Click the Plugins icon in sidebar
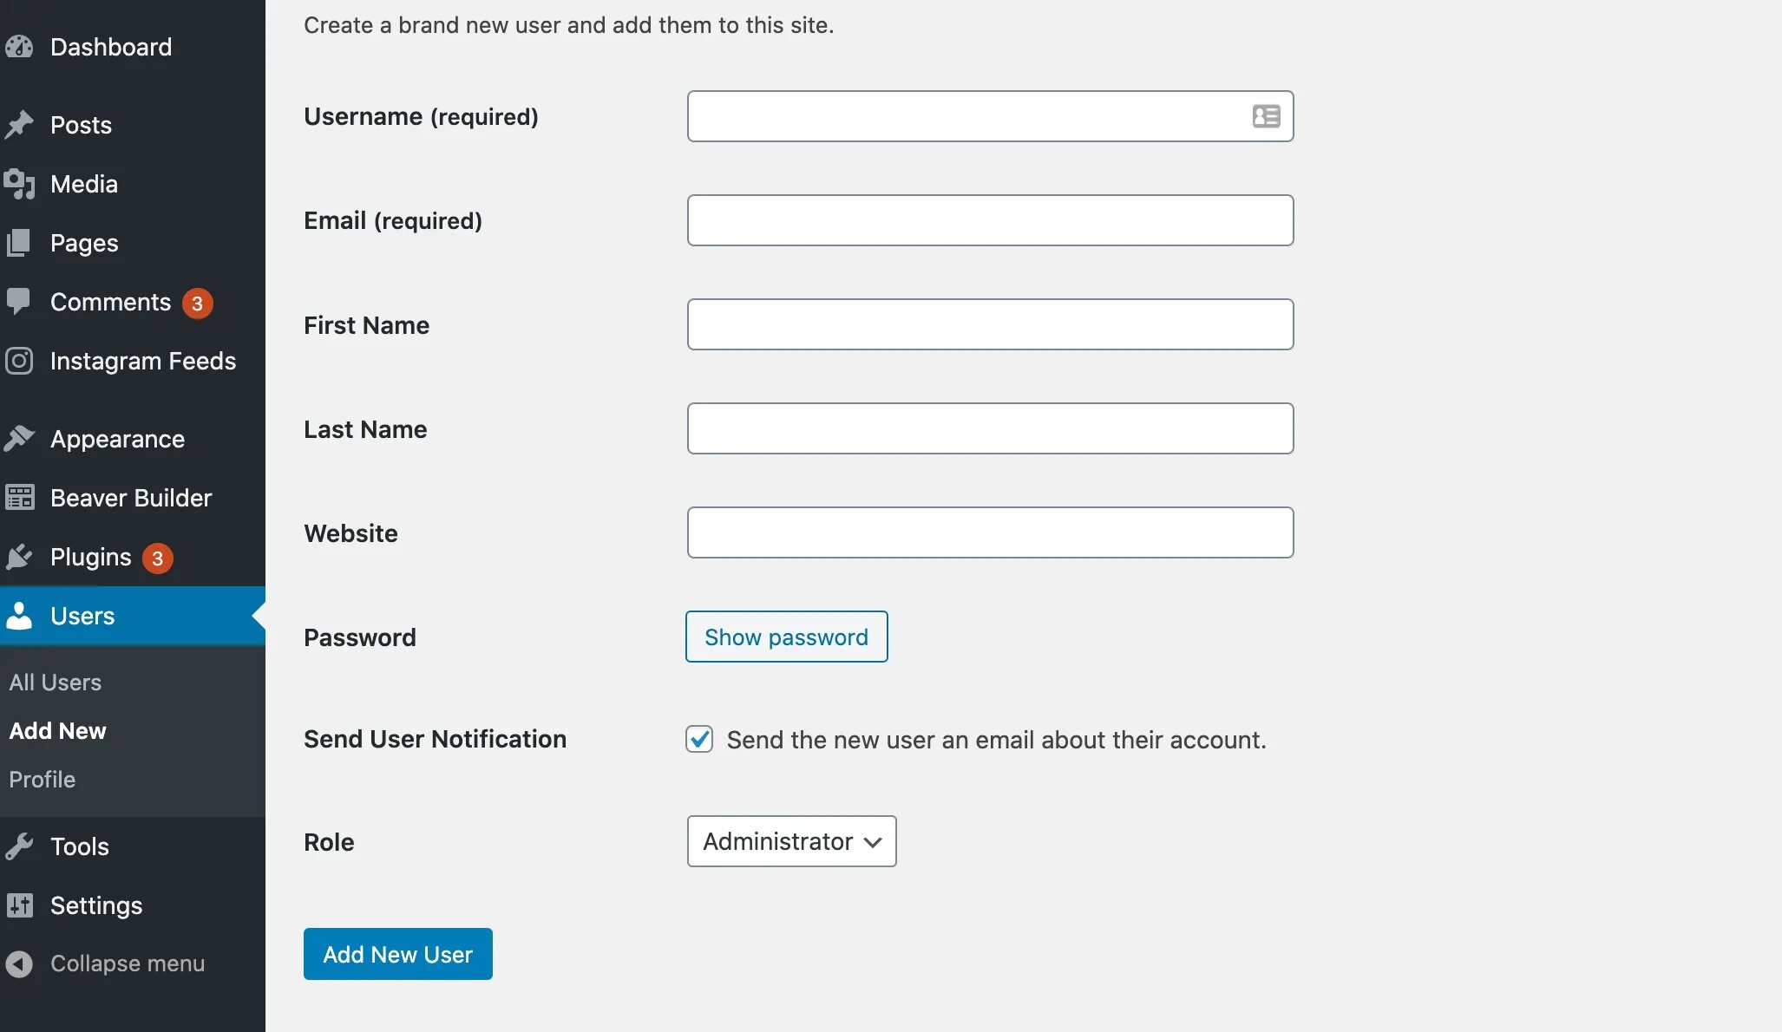The height and width of the screenshot is (1032, 1782). 17,558
